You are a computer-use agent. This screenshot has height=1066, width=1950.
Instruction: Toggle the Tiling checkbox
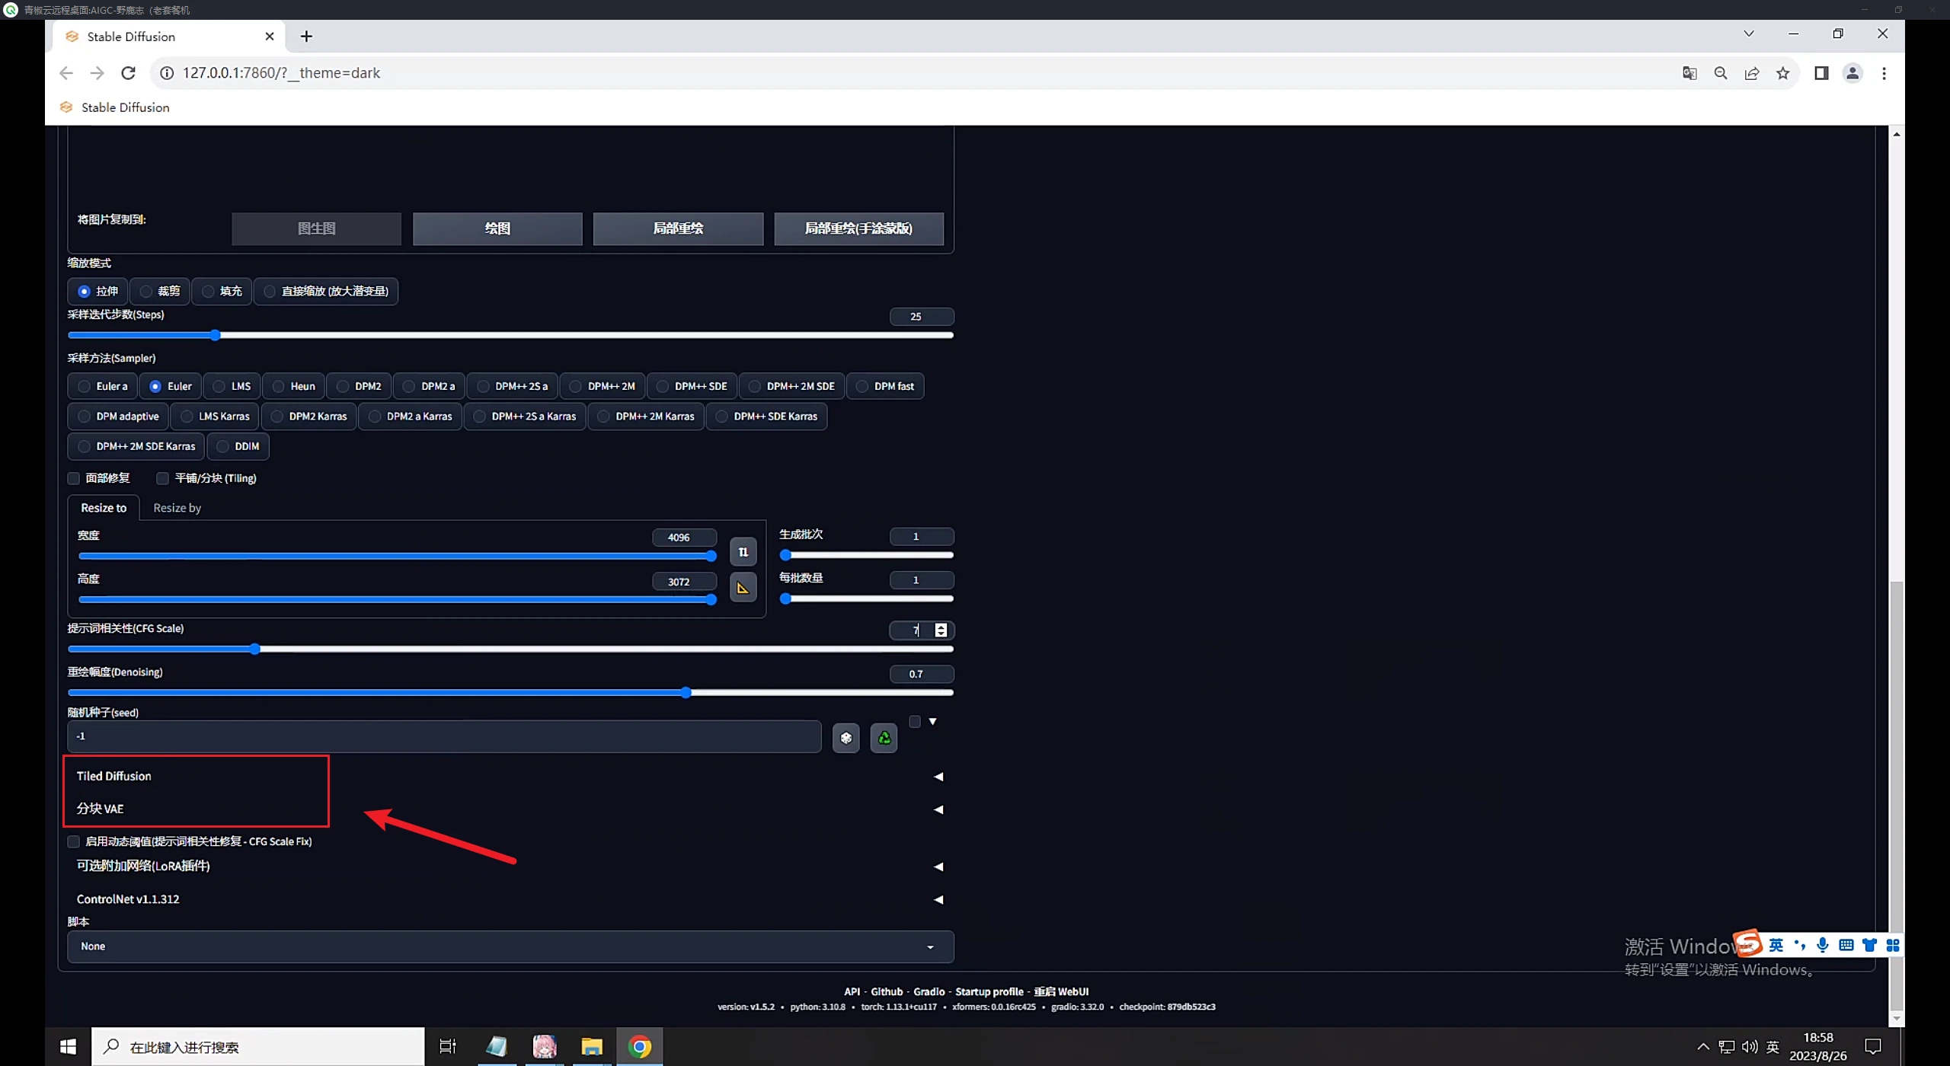click(162, 478)
